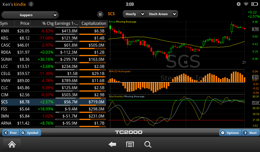Expand the Gappers watchlist dropdown
The width and height of the screenshot is (260, 152).
tap(30, 15)
